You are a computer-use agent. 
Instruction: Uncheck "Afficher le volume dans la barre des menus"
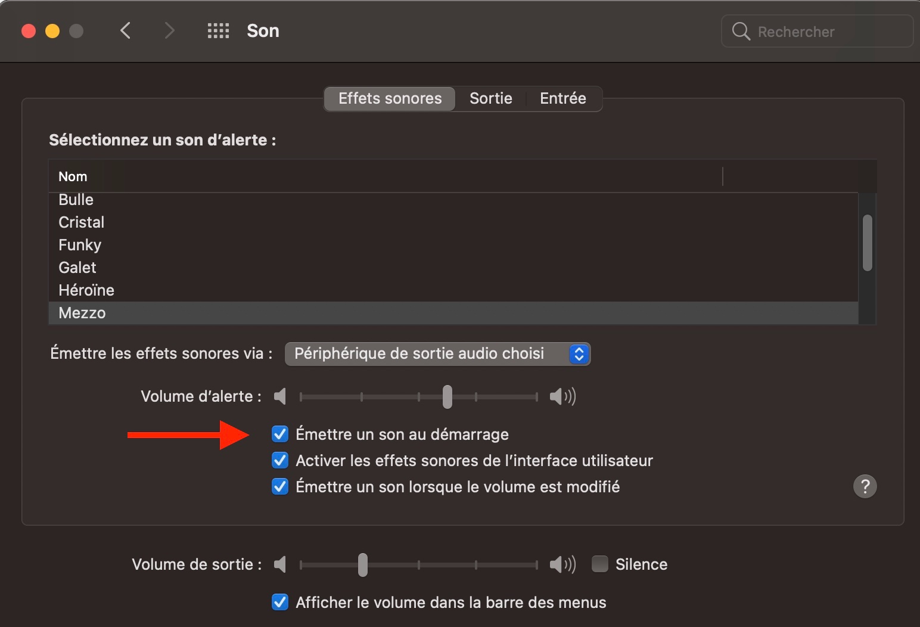pos(280,602)
